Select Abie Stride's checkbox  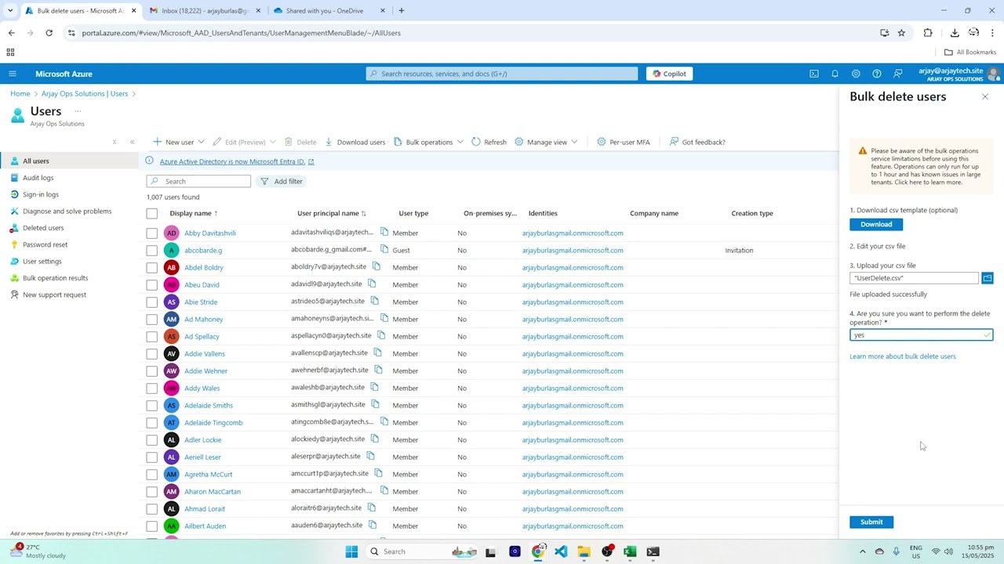pyautogui.click(x=151, y=302)
